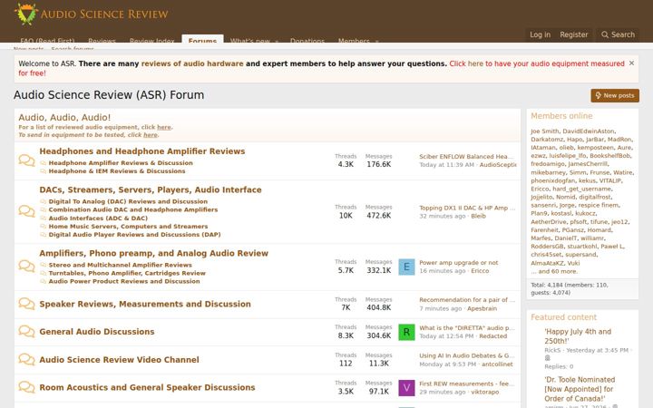Click the Log in link
Screen dimensions: 653x408
(x=541, y=34)
